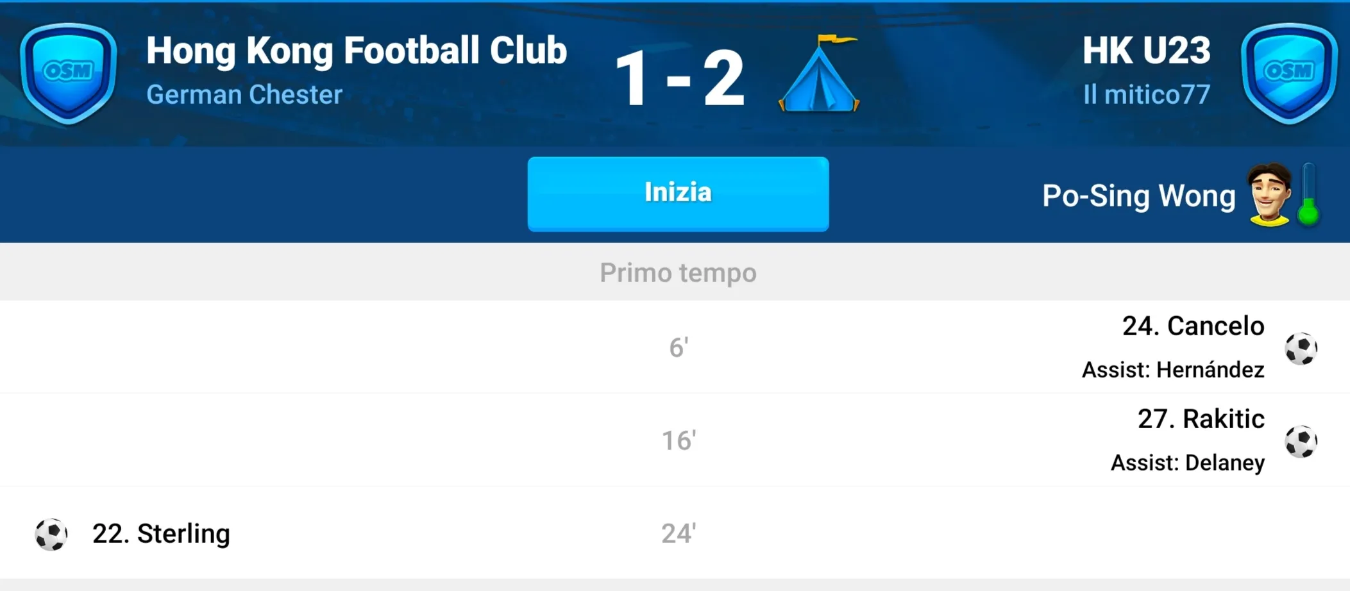Select the Hong Kong Football Club team name
Viewport: 1350px width, 591px height.
coord(357,51)
